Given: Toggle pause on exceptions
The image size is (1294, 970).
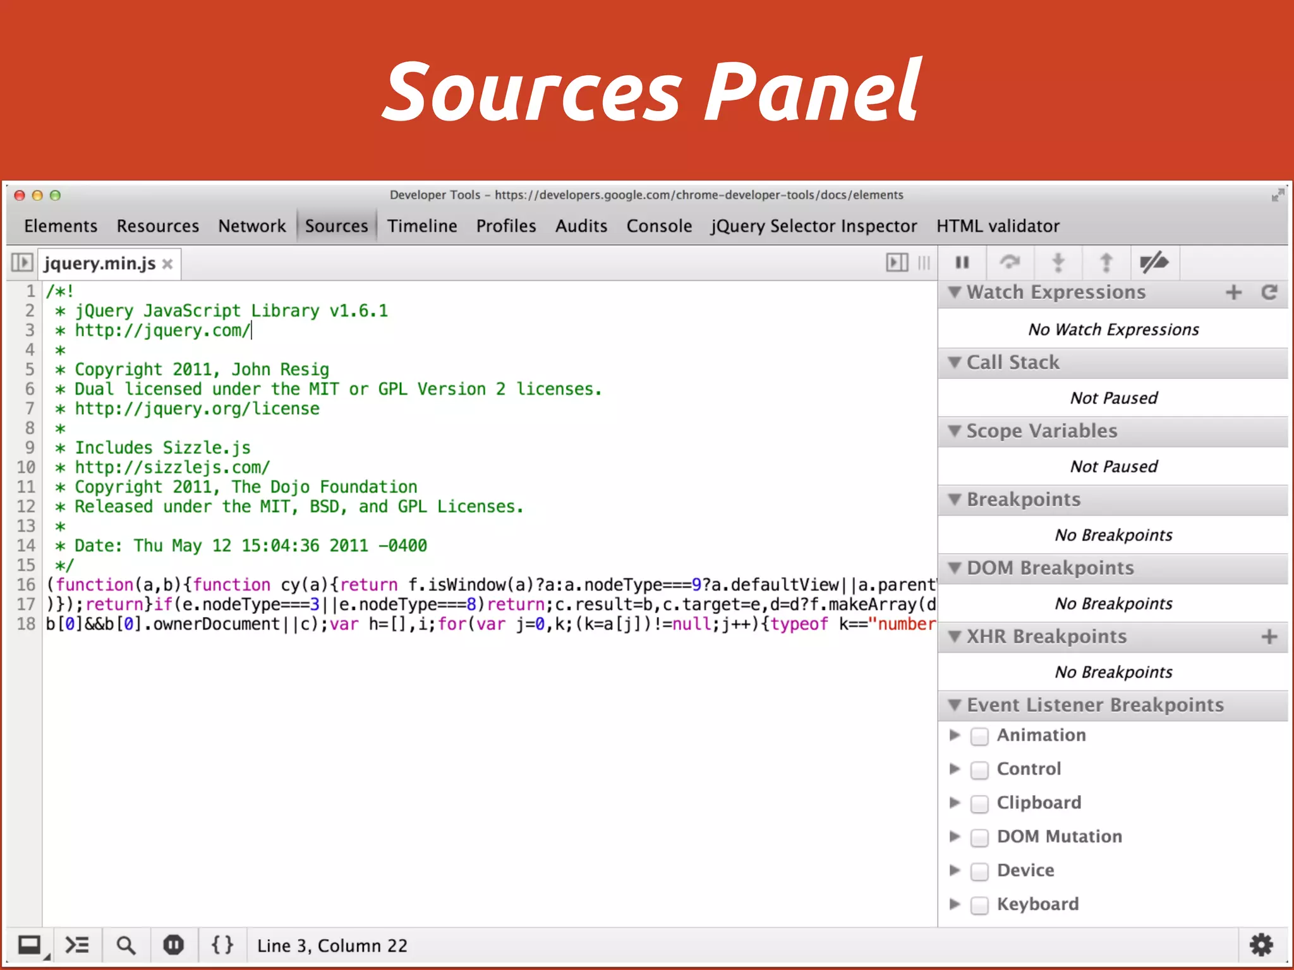Looking at the screenshot, I should coord(174,945).
